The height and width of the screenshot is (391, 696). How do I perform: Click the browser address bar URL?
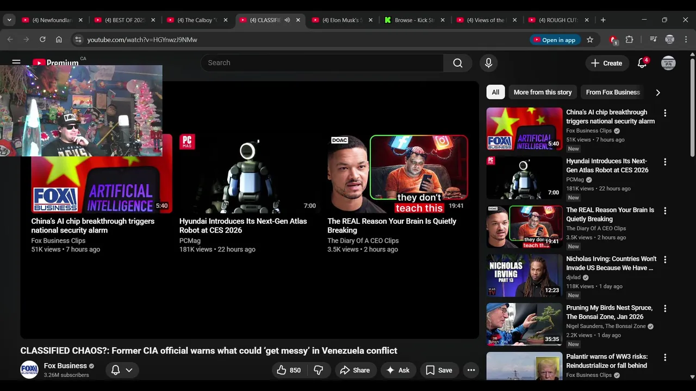(142, 40)
